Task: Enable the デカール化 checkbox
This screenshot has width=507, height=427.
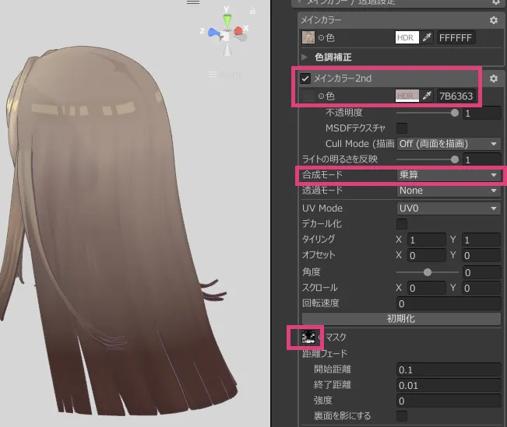Action: click(403, 224)
